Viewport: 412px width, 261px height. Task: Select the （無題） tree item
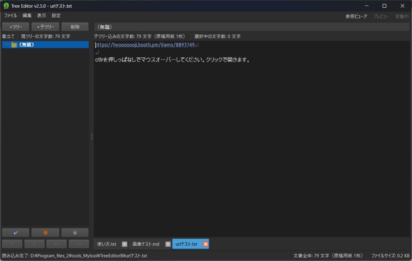tap(45, 45)
